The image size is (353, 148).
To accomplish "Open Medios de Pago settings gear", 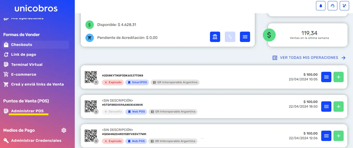I will tap(64, 130).
